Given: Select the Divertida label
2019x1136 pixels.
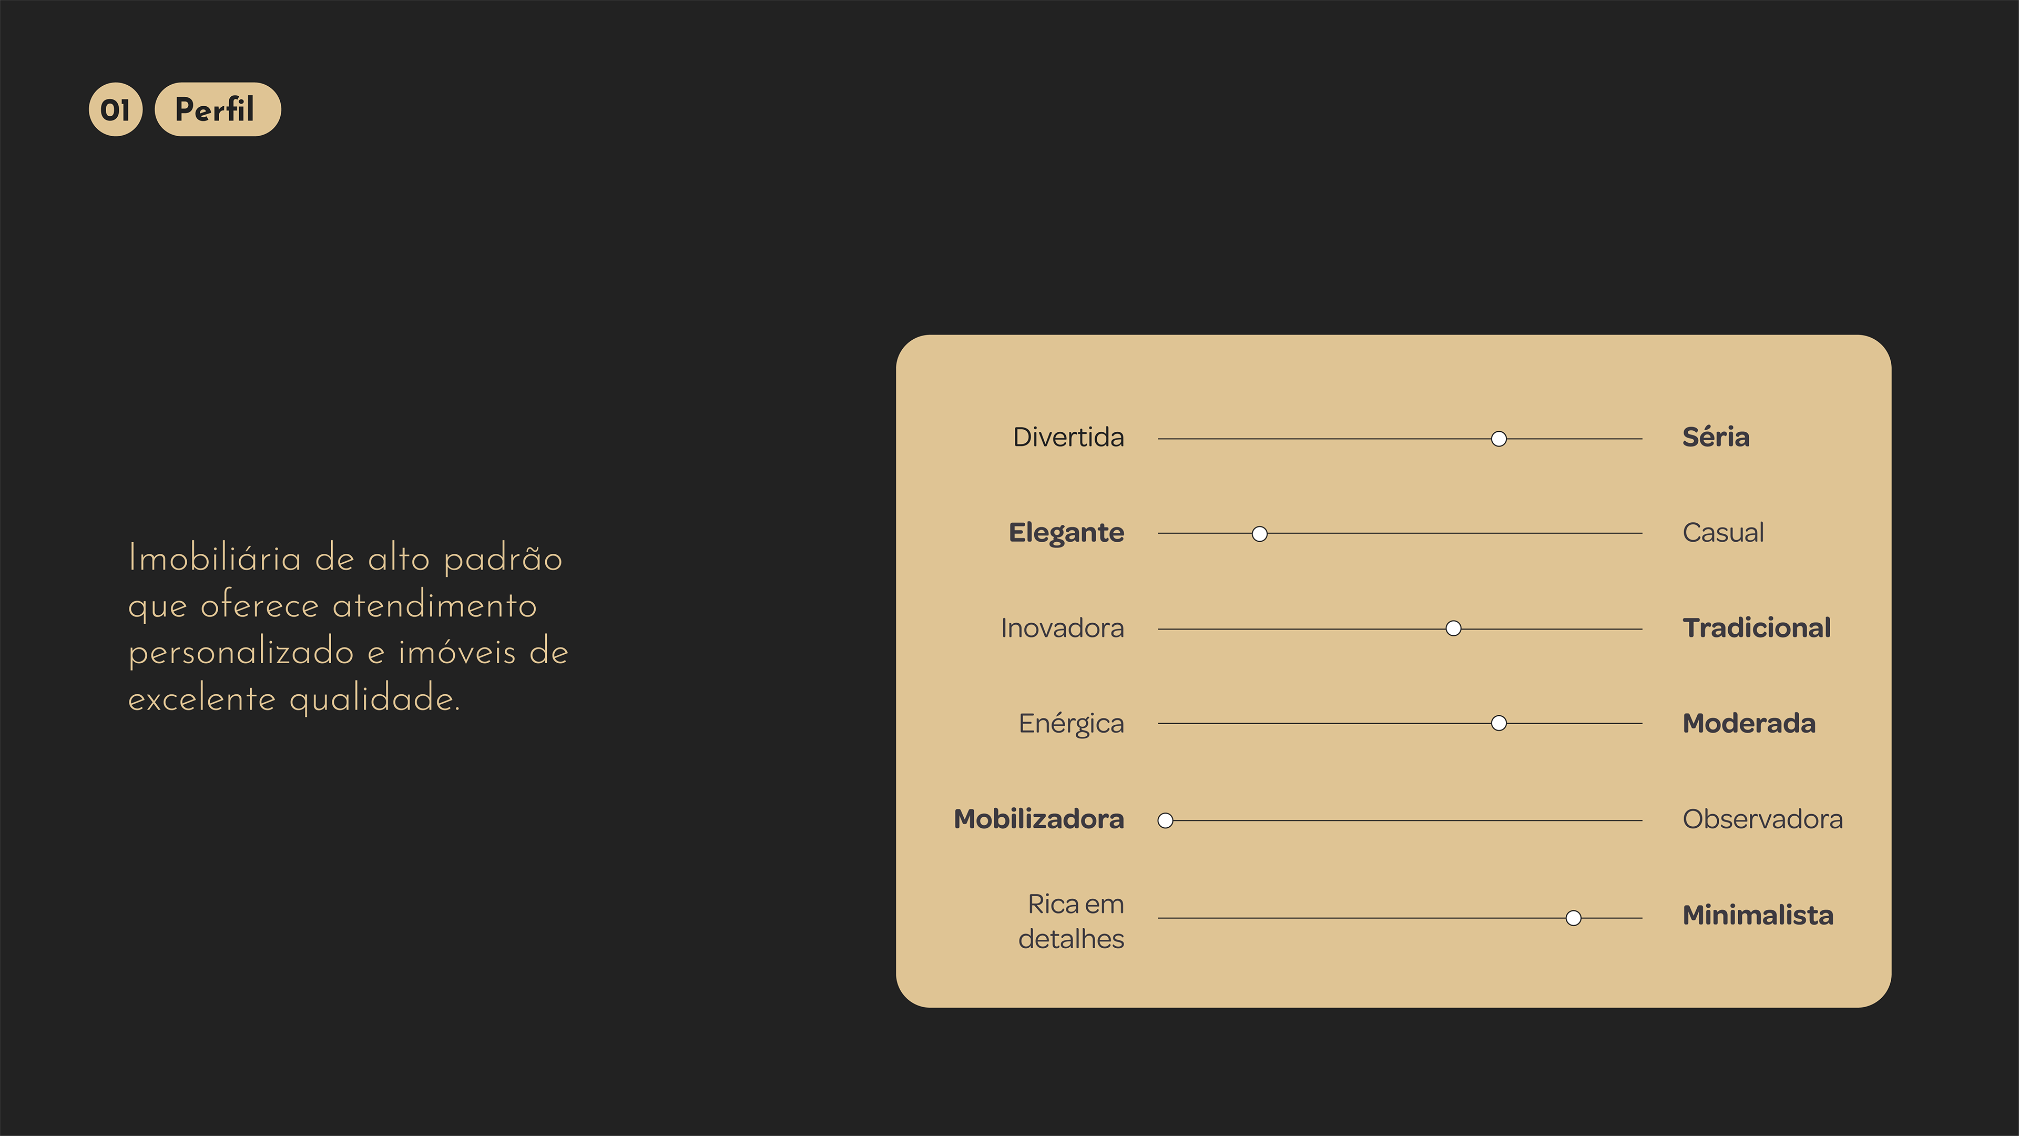Looking at the screenshot, I should (1068, 438).
